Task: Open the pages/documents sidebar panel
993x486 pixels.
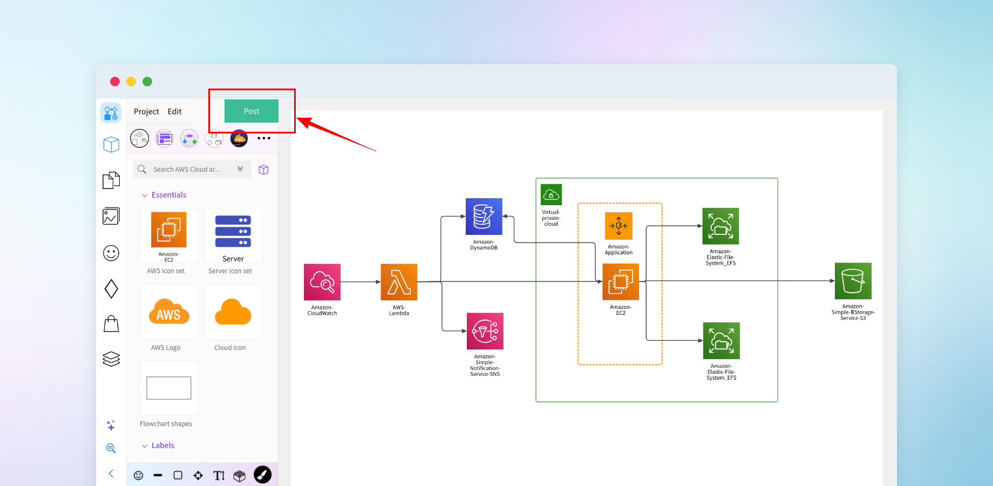Action: pos(111,180)
